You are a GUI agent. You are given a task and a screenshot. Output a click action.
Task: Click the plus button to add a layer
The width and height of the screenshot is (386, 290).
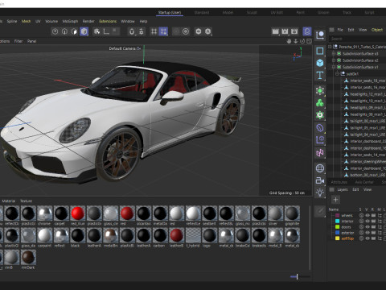(335, 200)
